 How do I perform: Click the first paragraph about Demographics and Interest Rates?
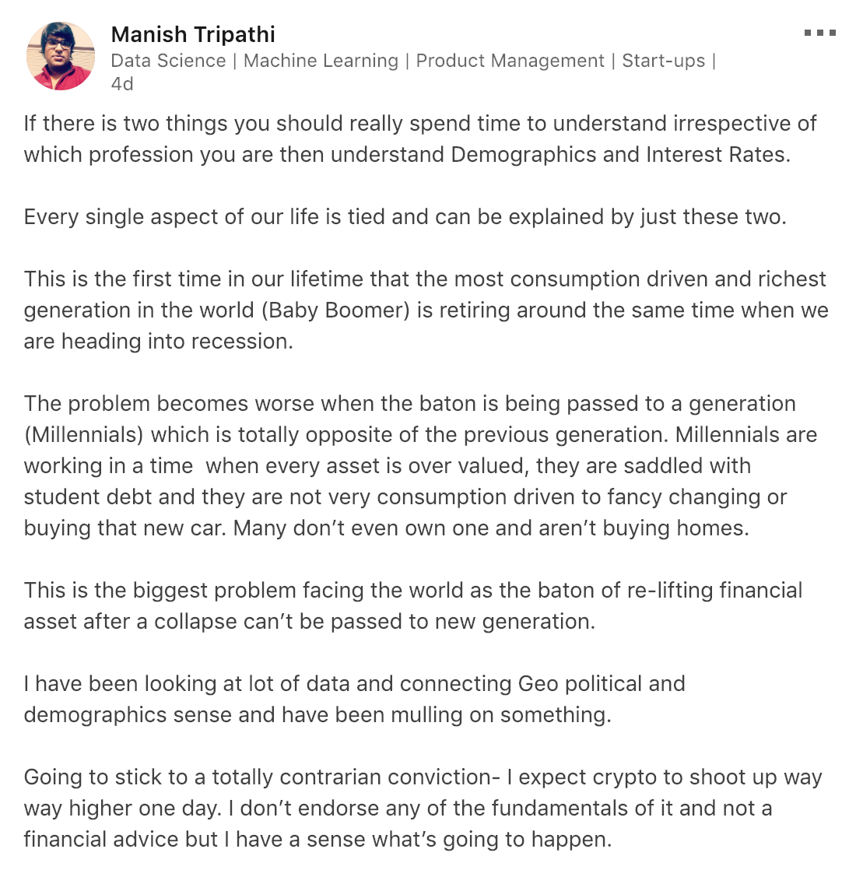[x=420, y=139]
